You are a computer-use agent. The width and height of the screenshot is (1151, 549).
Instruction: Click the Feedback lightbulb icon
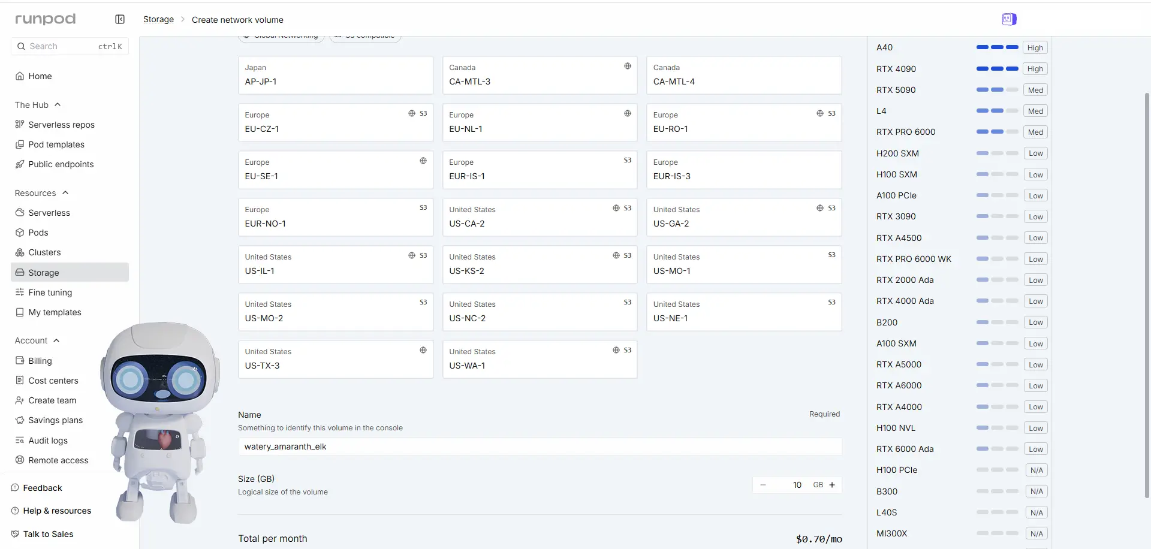(15, 488)
